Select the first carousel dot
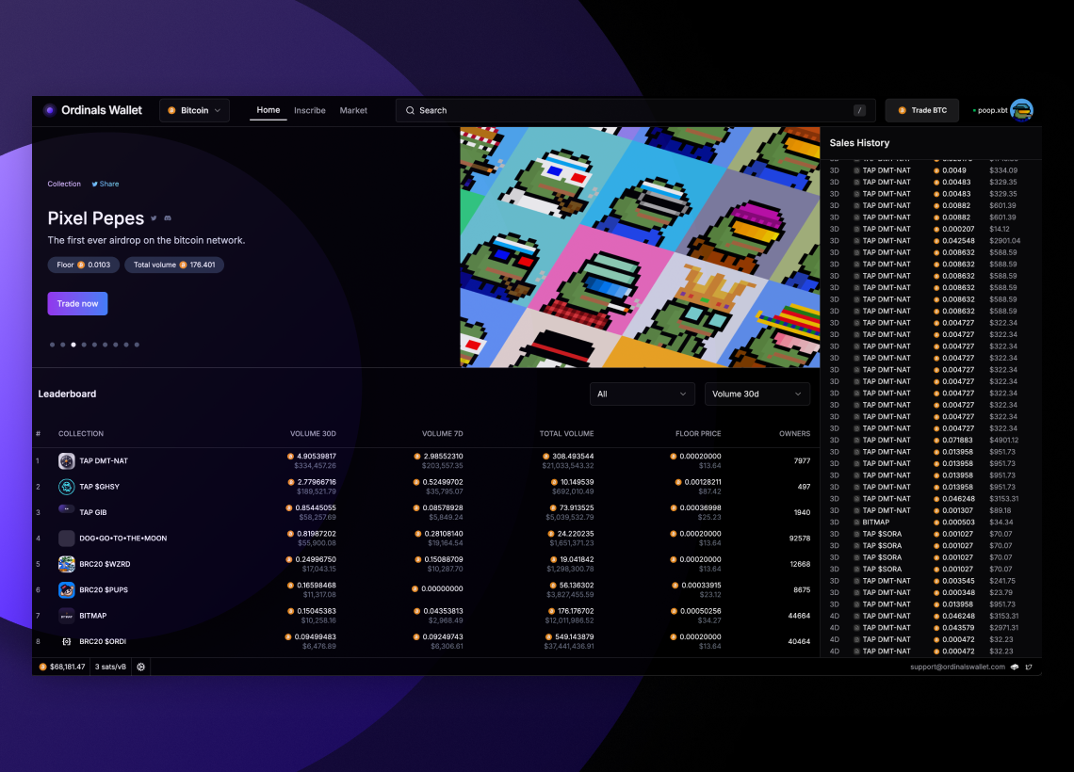The height and width of the screenshot is (772, 1074). coord(52,345)
